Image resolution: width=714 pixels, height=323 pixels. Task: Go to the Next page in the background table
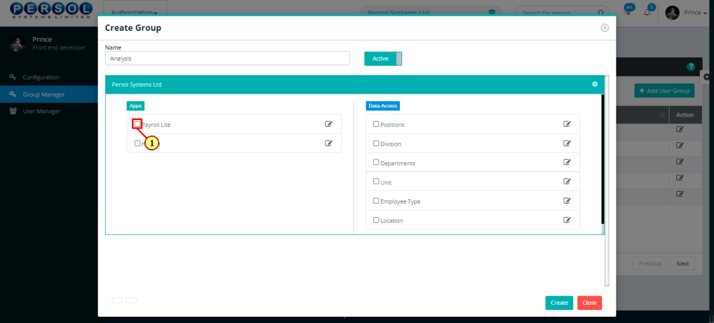tap(683, 264)
